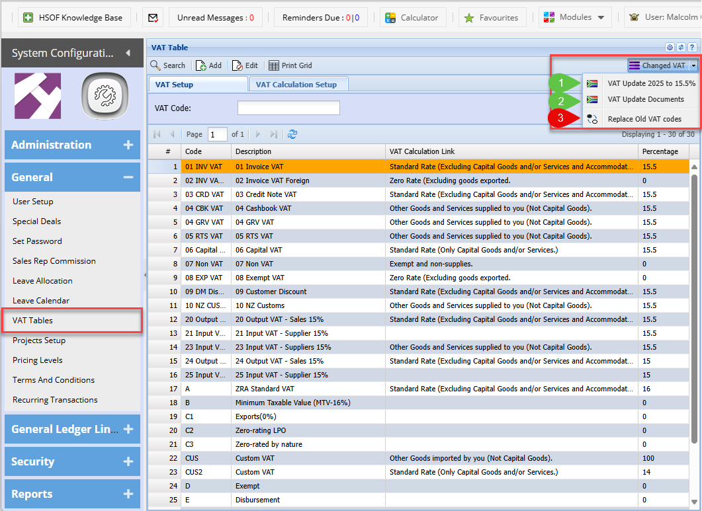Expand the Administration section
This screenshot has width=702, height=511.
coord(128,145)
